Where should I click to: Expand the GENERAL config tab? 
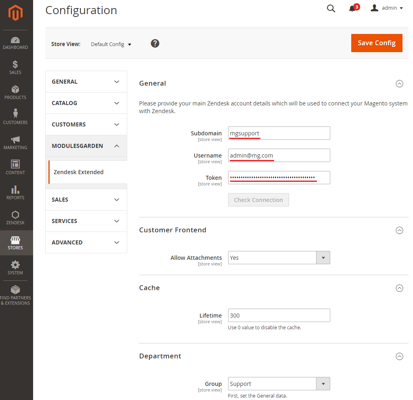pyautogui.click(x=86, y=82)
